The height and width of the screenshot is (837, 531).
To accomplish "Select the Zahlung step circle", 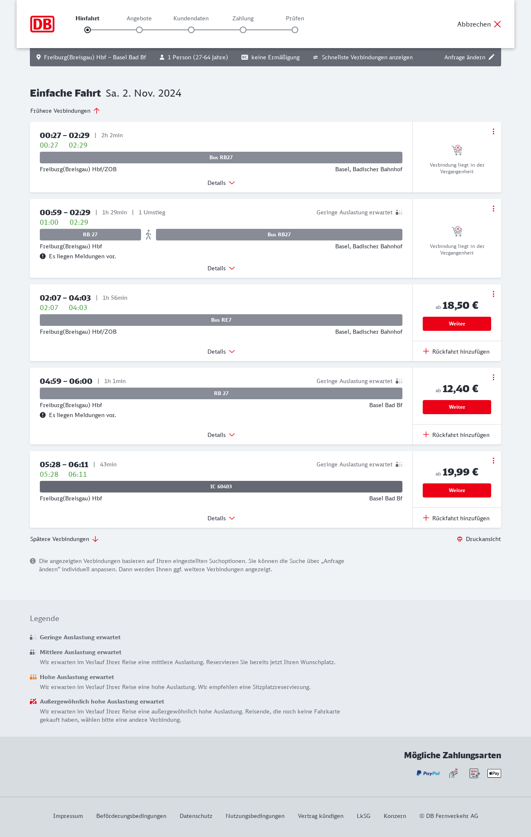I will tap(243, 30).
